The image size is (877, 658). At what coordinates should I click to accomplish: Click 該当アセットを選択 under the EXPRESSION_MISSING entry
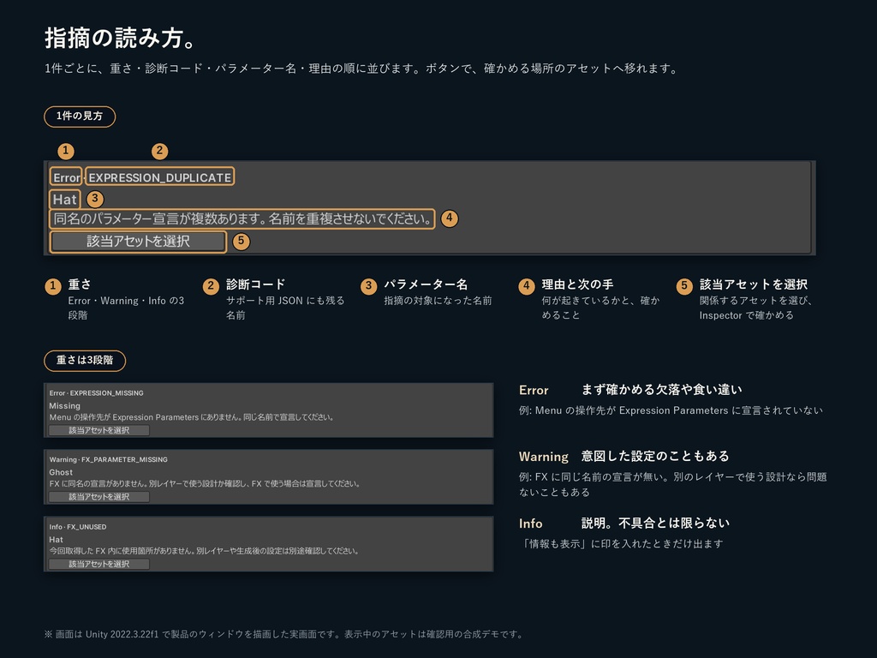[x=99, y=430]
